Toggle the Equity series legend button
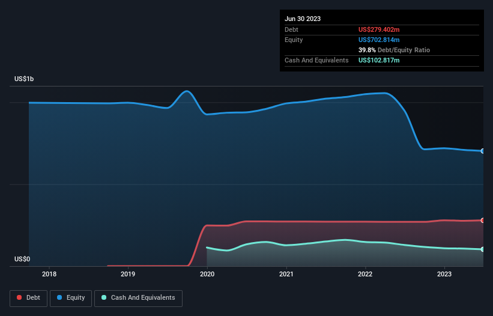The width and height of the screenshot is (493, 316). (x=71, y=298)
